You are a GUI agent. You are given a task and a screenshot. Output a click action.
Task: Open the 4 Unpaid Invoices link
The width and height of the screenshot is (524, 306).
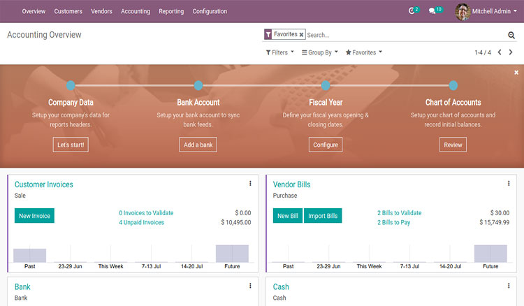coord(141,223)
